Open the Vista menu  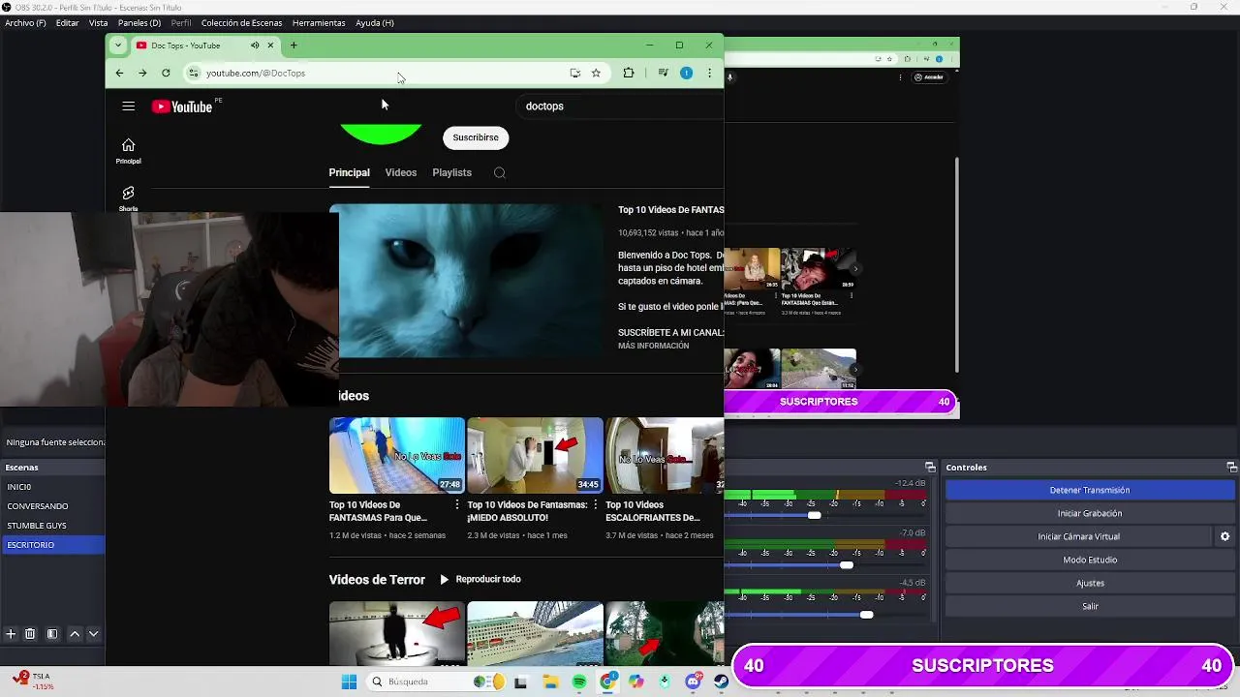[99, 22]
